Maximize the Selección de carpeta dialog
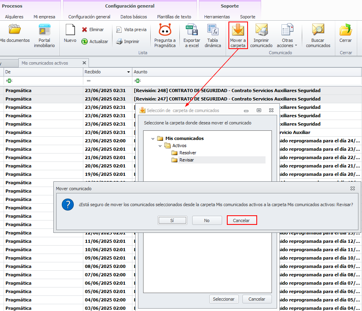The height and width of the screenshot is (311, 362). 259,110
